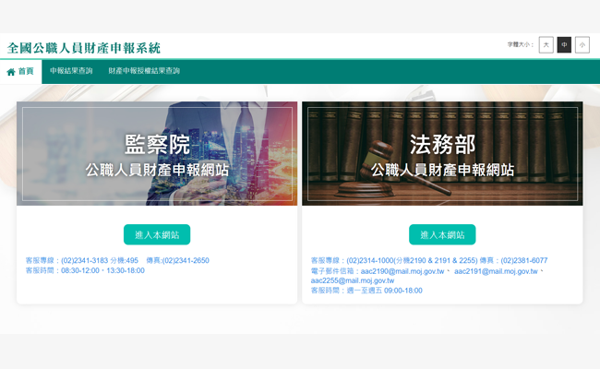Click 監察院 hotline number (02)2341-3183
The image size is (600, 369).
(x=86, y=261)
